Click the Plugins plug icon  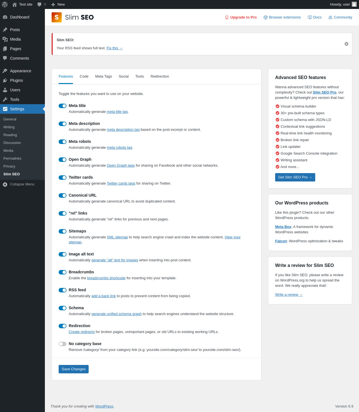(5, 80)
